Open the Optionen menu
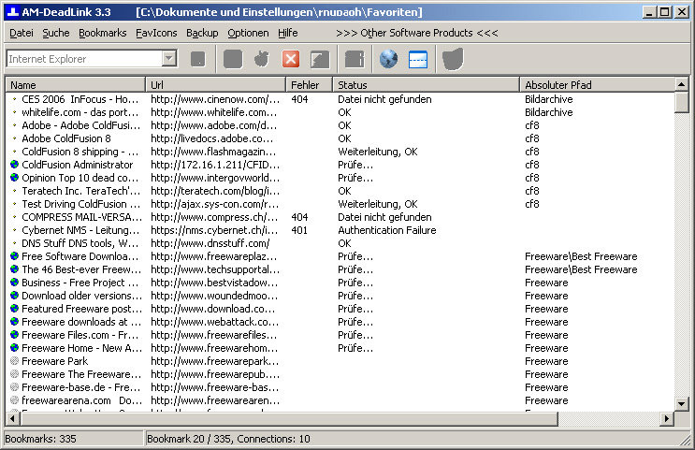The image size is (695, 450). (248, 33)
